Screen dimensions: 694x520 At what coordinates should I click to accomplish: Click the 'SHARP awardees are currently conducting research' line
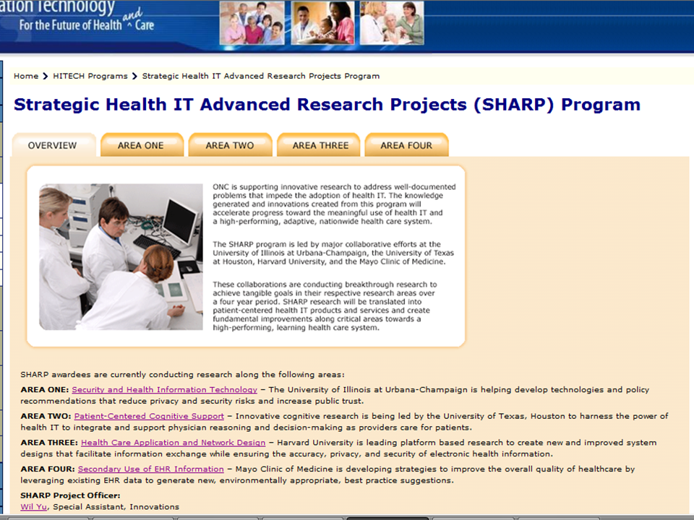[x=182, y=375]
